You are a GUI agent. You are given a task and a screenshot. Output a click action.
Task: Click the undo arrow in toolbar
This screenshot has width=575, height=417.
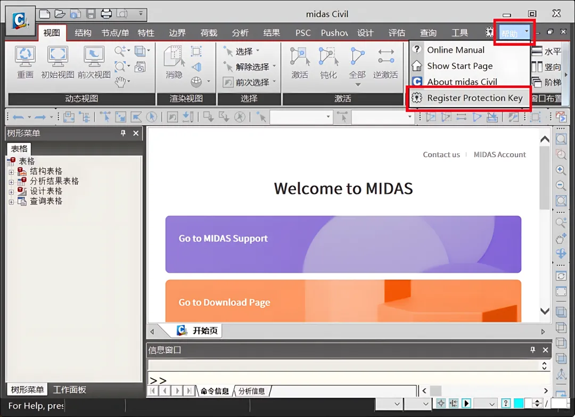pyautogui.click(x=18, y=117)
